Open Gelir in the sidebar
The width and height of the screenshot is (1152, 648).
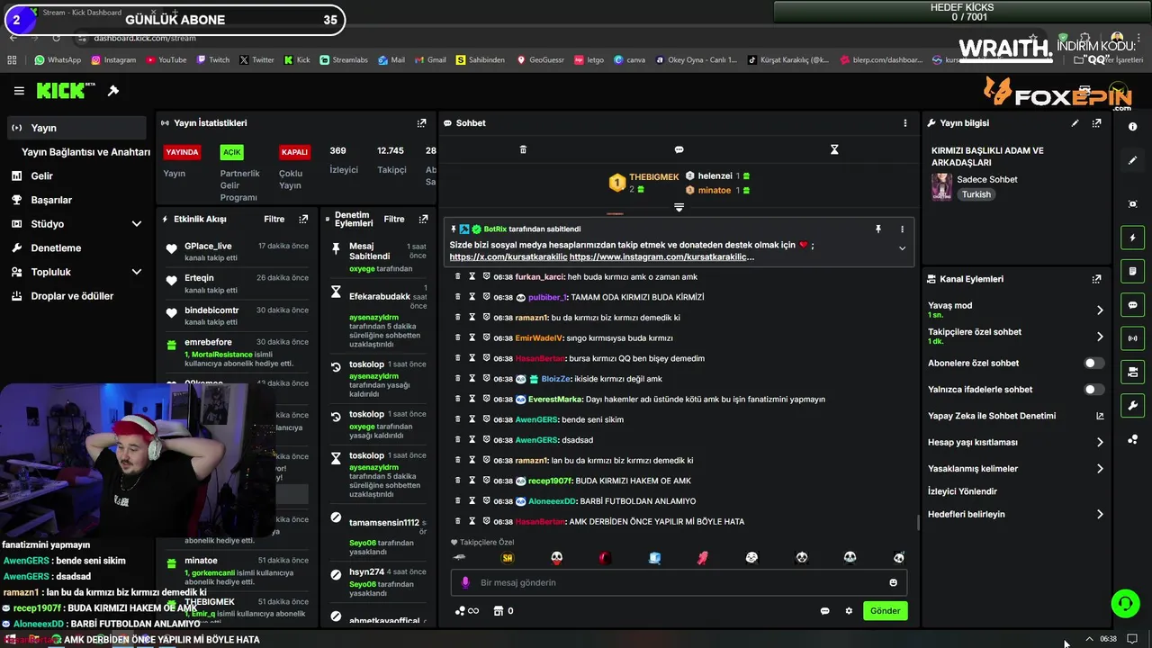tap(41, 176)
